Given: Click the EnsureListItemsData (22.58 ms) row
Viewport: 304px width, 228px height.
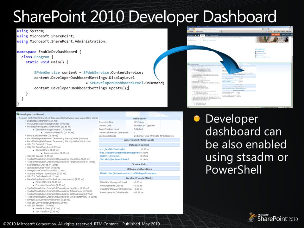Looking at the screenshot, I should [42, 136].
